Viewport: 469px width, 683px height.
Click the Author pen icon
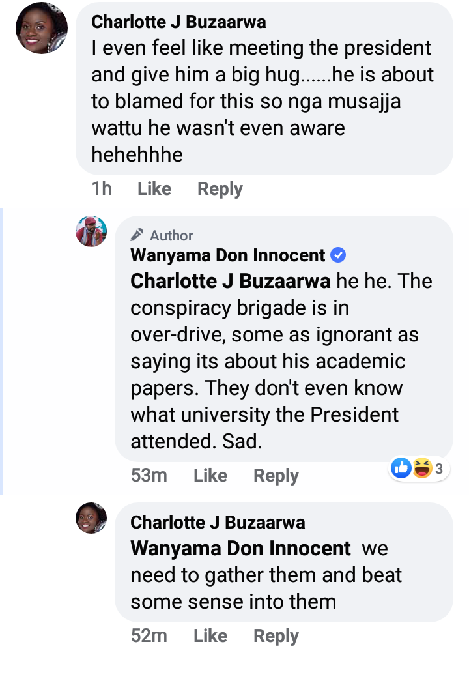137,235
